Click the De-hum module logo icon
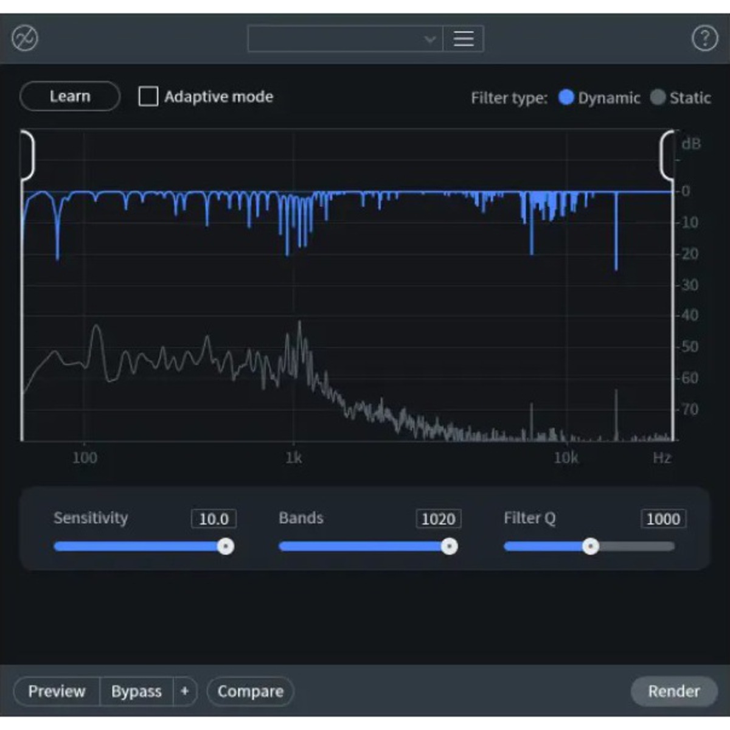The width and height of the screenshot is (730, 730). 25,39
